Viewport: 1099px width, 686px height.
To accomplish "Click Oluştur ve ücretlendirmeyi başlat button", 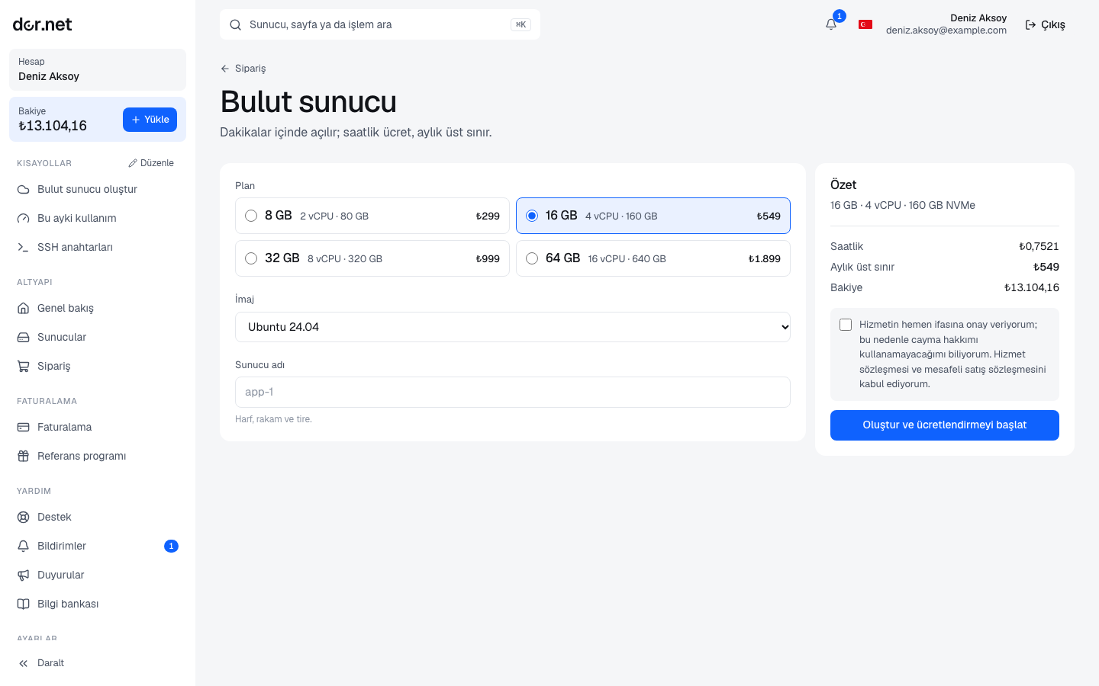I will coord(945,425).
